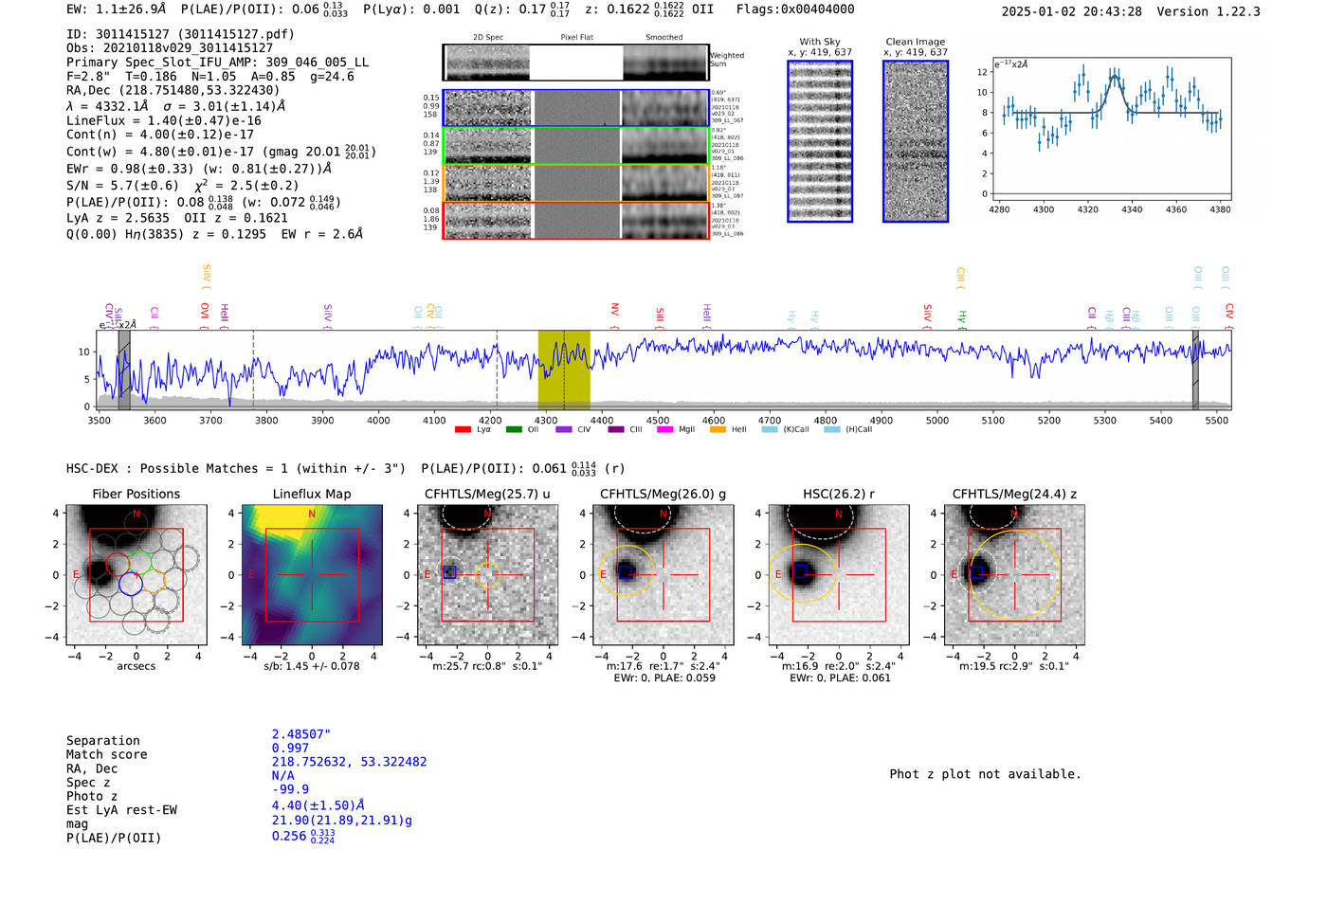Select the Clean Image panel
The height and width of the screenshot is (903, 1327).
pyautogui.click(x=916, y=141)
